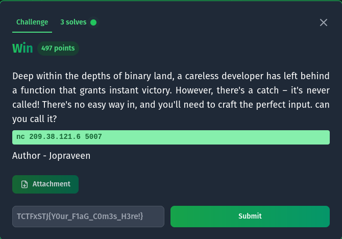The image size is (342, 239).
Task: Click the nc connection command box
Action: point(171,137)
